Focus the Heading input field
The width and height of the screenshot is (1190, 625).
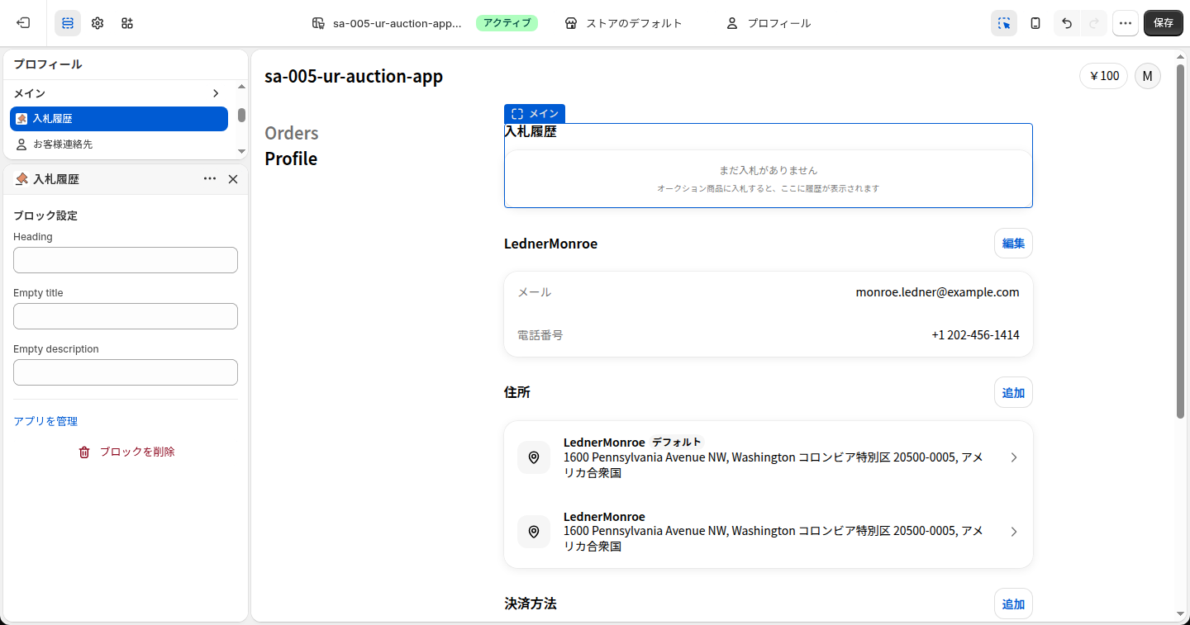click(126, 260)
